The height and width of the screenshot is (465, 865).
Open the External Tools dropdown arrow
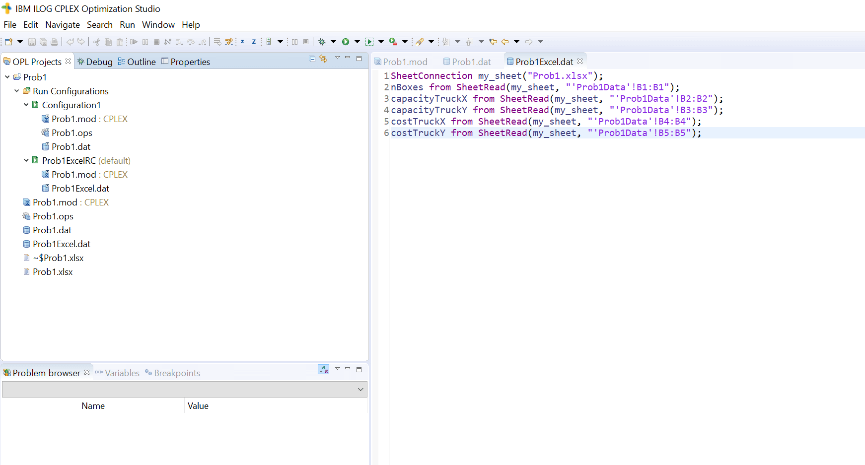pos(405,42)
